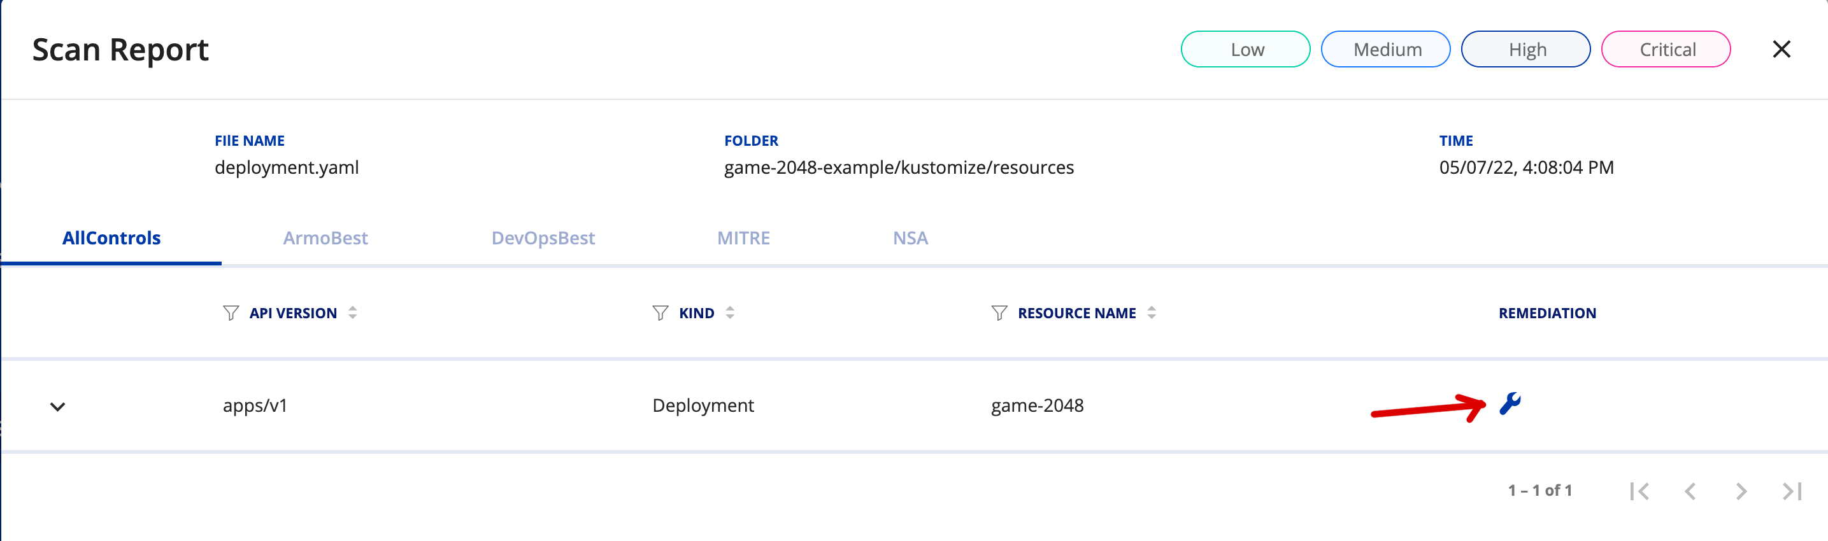Expand the apps/v1 Deployment row
The image size is (1828, 541).
click(x=57, y=406)
